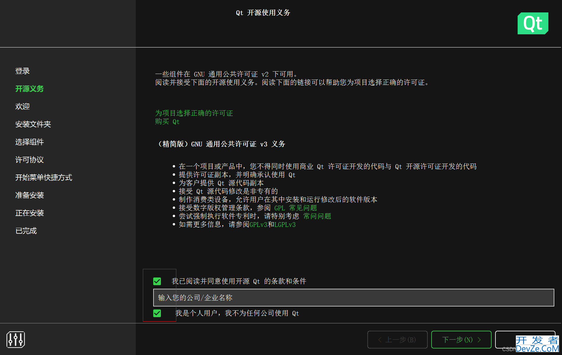Click the （精简版）GNU 通用公共许可证 v3 义务 heading
562x355 pixels.
point(221,144)
